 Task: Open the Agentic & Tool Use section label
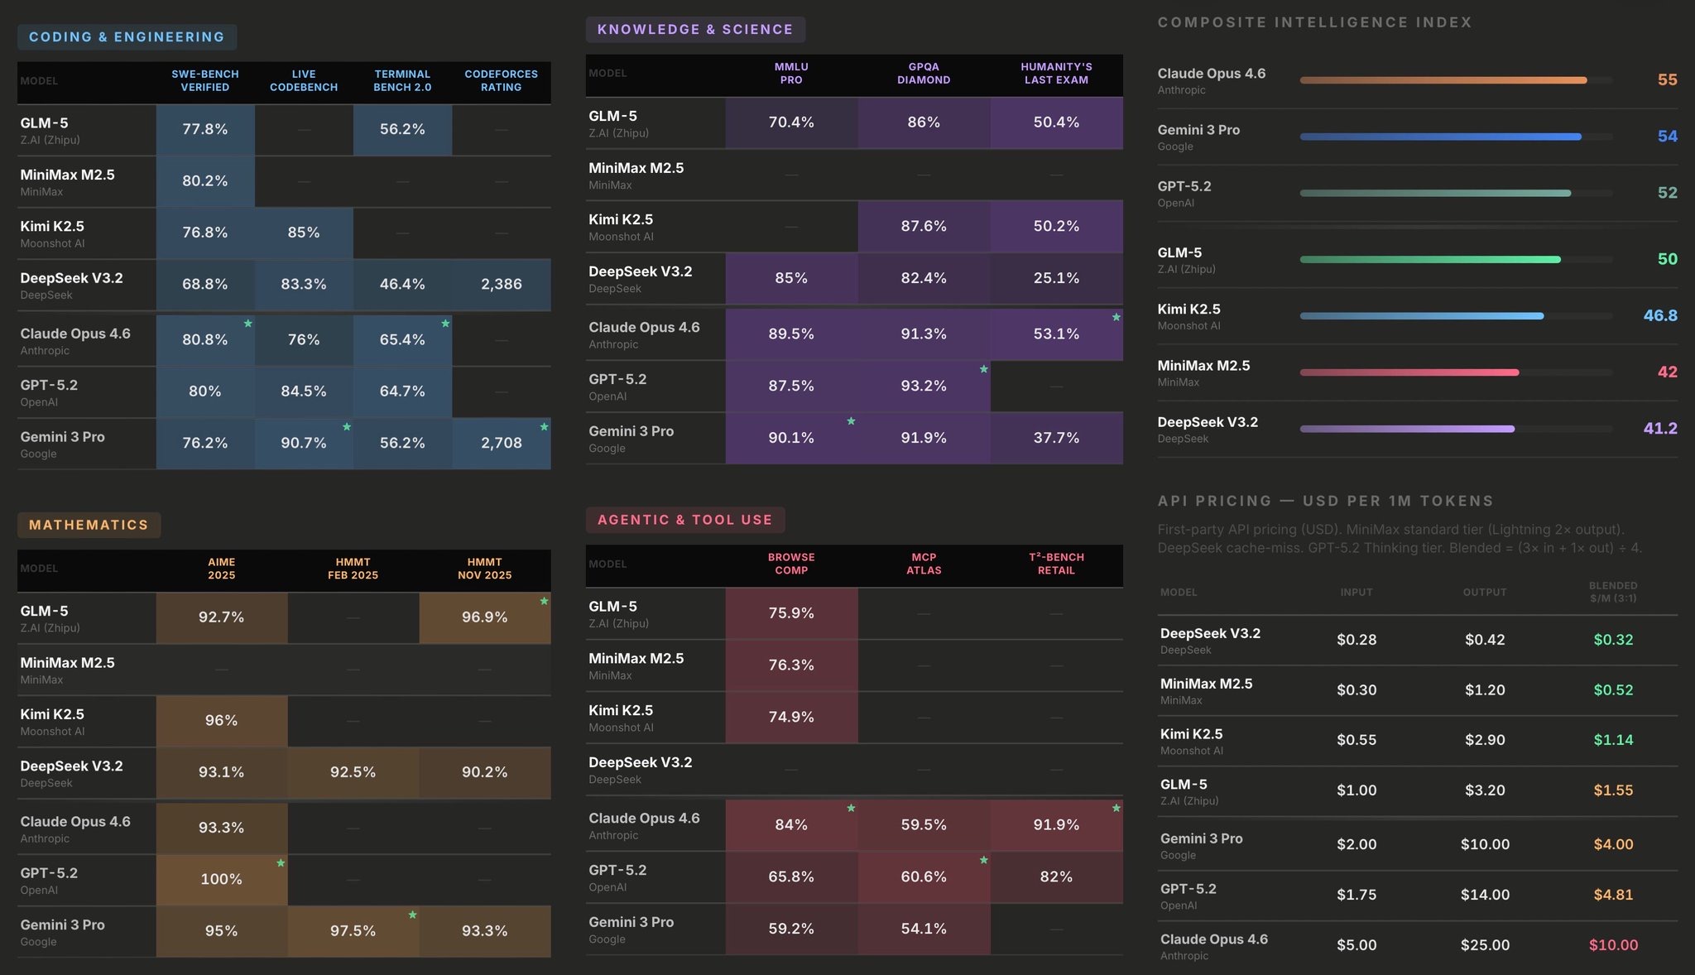684,520
